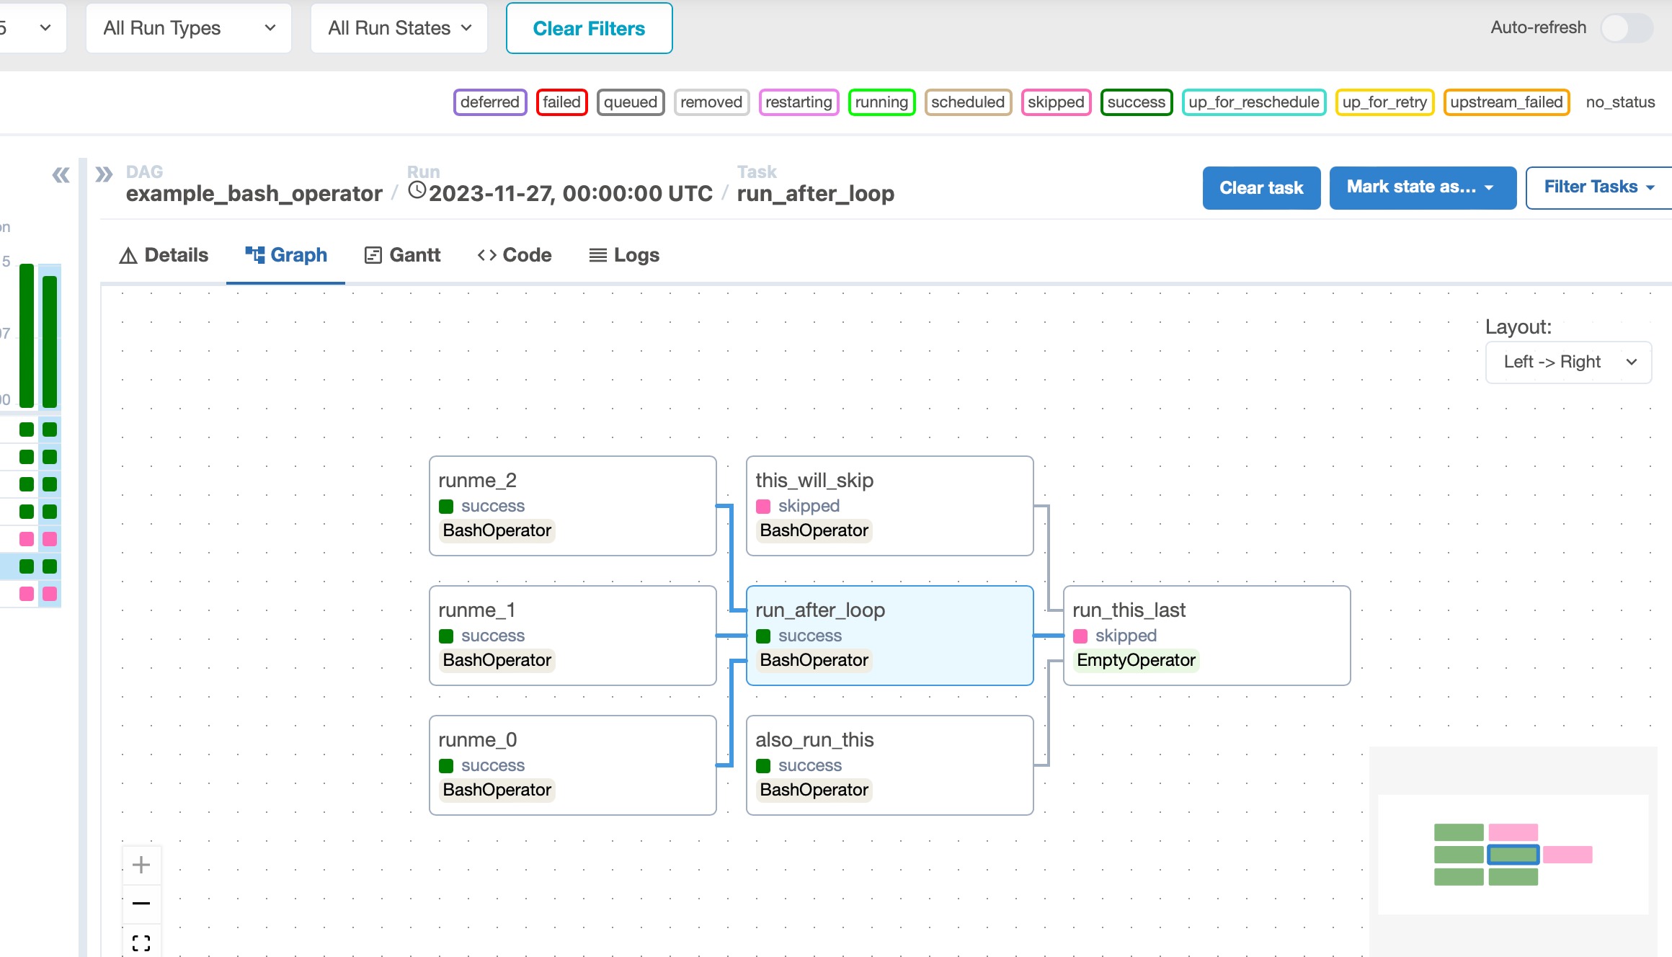
Task: Toggle the failed status legend filter
Action: point(561,102)
